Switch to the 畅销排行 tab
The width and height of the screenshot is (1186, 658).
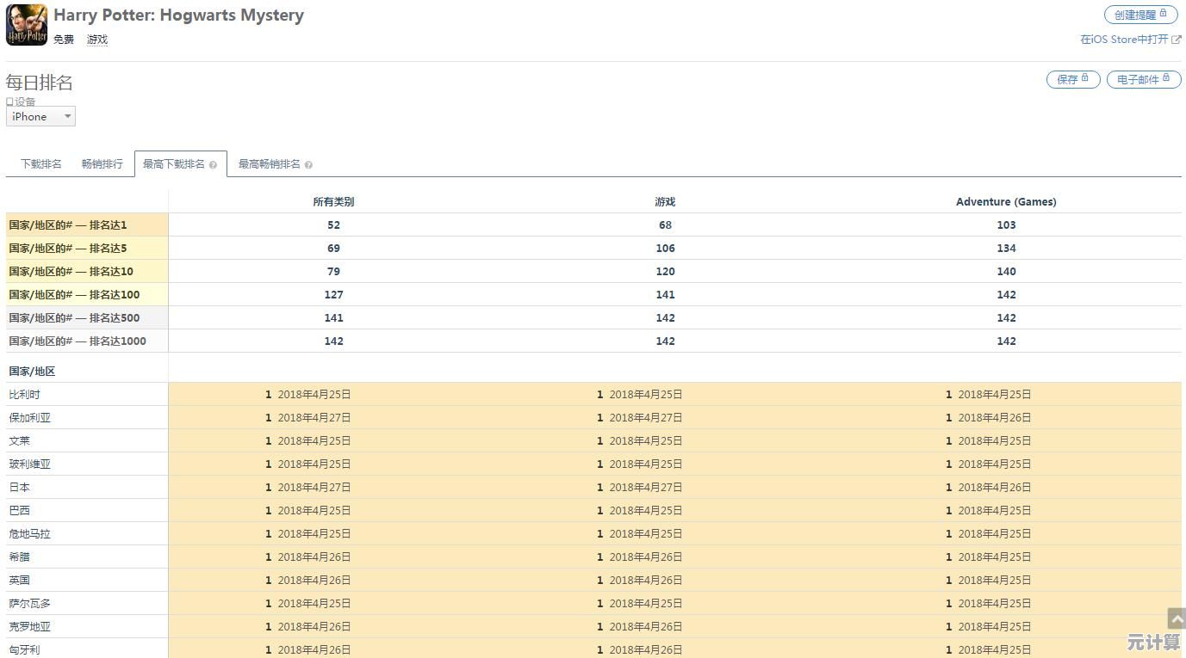[x=102, y=164]
